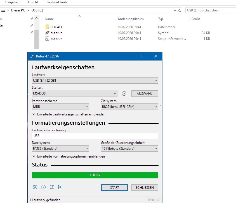The image size is (236, 203).
Task: Show the Rufus log icon
Action: pos(60,187)
